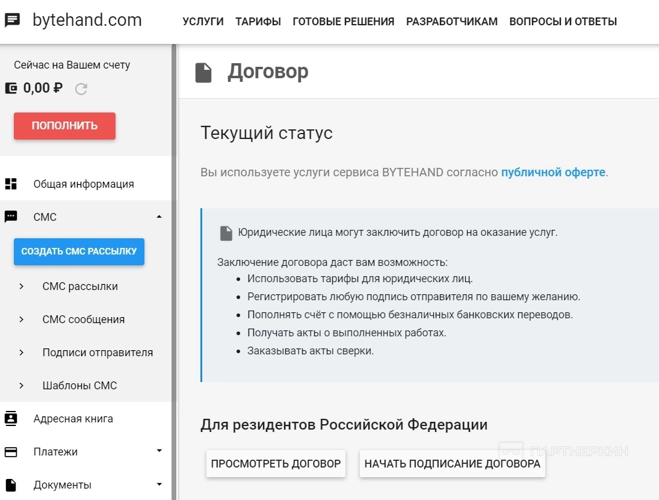The height and width of the screenshot is (500, 659).
Task: Expand the СМС рассылки chevron
Action: tap(22, 286)
